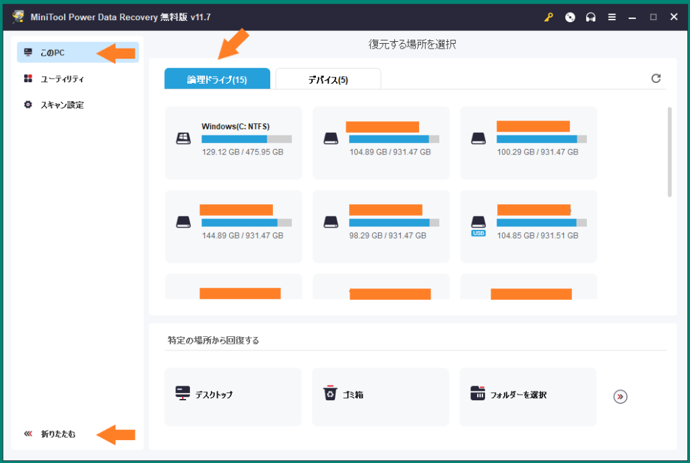This screenshot has width=690, height=463.
Task: Click the desktop monitor icon in デスクトップ
Action: (x=182, y=392)
